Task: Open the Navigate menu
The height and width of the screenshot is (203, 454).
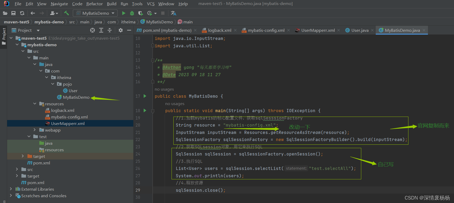Action: [59, 4]
